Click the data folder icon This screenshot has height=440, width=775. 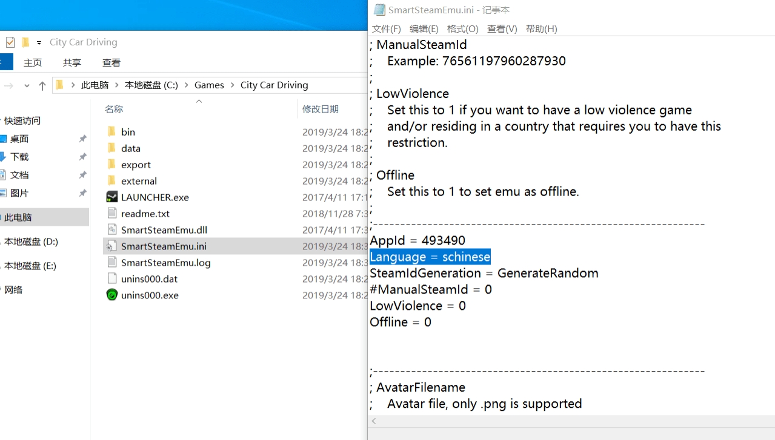click(x=111, y=148)
